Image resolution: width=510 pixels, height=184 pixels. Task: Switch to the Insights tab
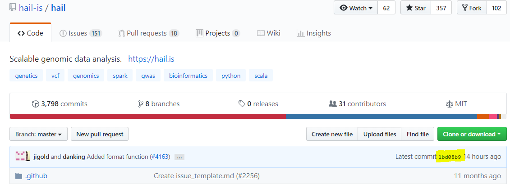pos(313,33)
